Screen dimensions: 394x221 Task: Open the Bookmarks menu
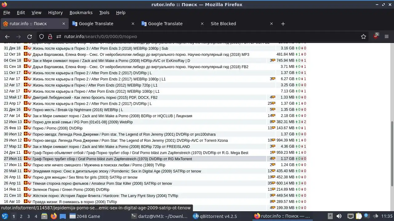[x=81, y=13]
